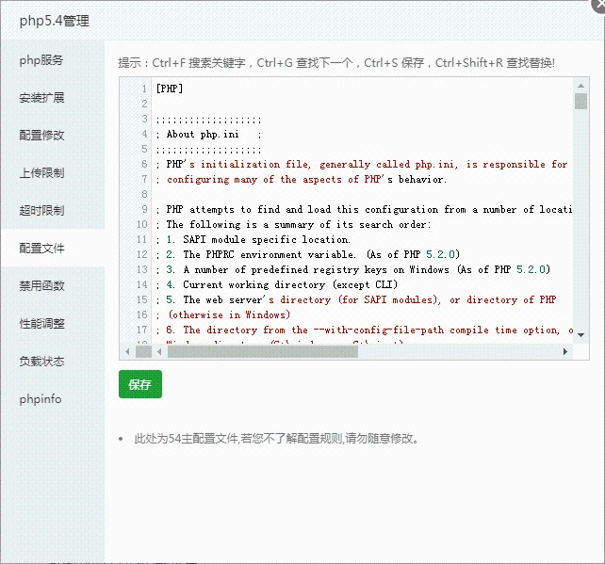
Task: Close the php5.4管理 dialog
Action: (x=598, y=6)
